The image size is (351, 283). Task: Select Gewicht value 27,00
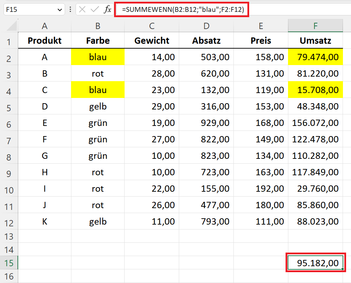[152, 139]
